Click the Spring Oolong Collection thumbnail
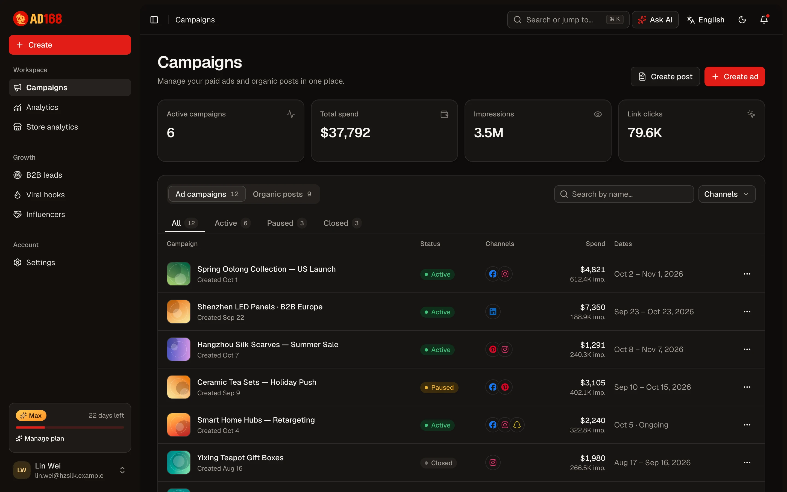 [178, 274]
